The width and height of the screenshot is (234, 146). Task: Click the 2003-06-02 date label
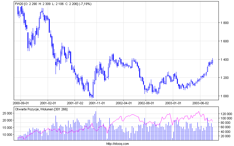point(200,103)
